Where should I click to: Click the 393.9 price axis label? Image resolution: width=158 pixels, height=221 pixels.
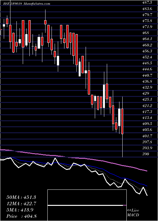pyautogui.click(x=147, y=148)
